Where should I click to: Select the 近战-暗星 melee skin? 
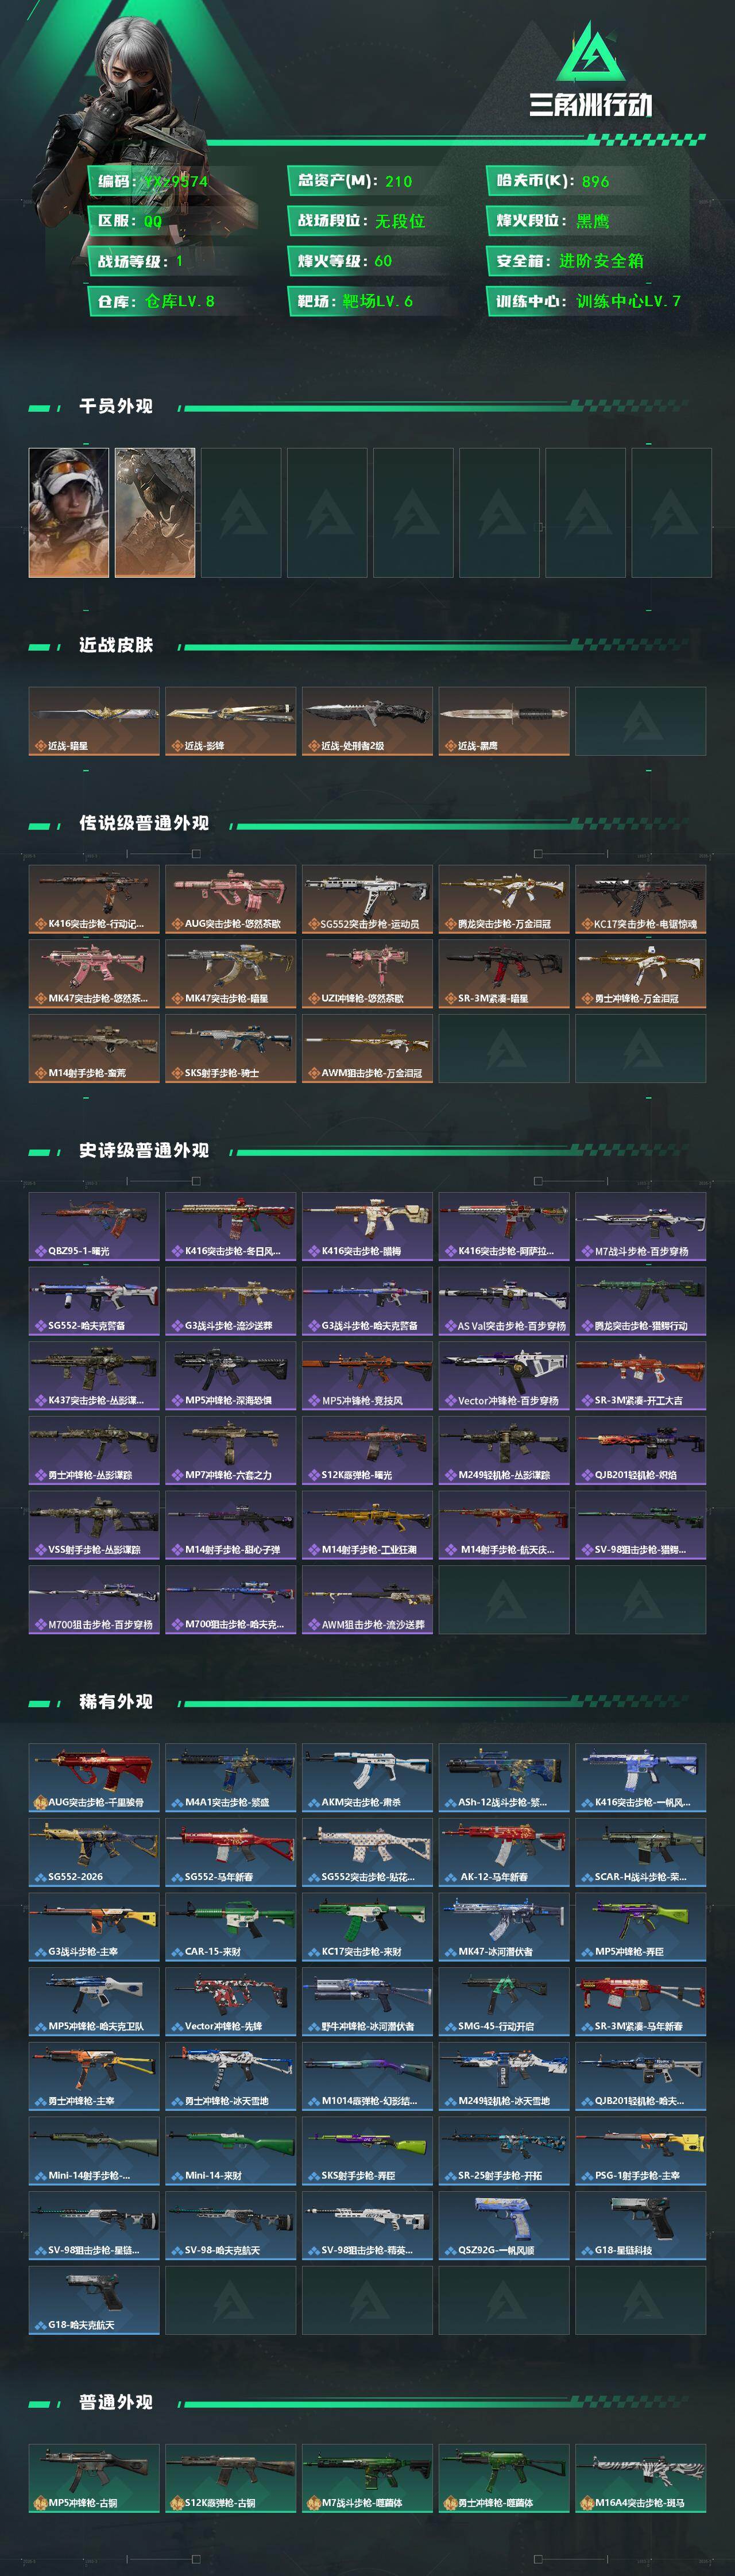click(94, 721)
